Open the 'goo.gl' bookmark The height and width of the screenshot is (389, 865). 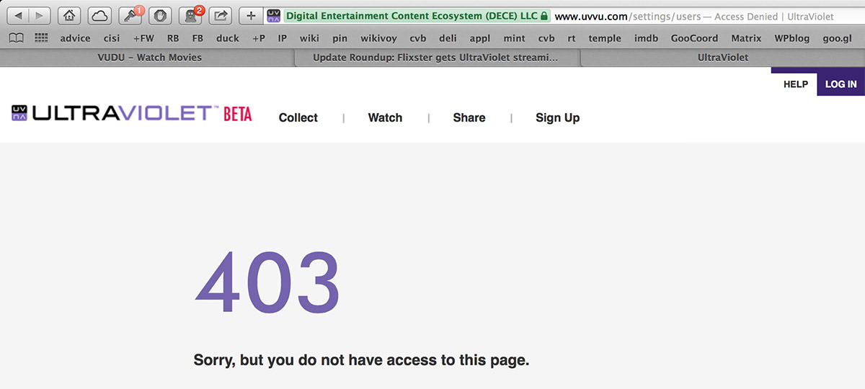pyautogui.click(x=838, y=38)
